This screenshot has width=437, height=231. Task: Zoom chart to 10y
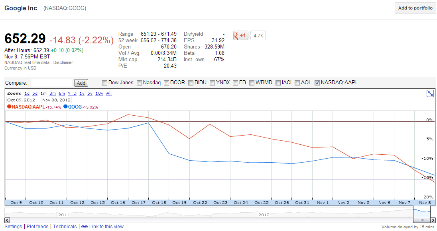[99, 93]
